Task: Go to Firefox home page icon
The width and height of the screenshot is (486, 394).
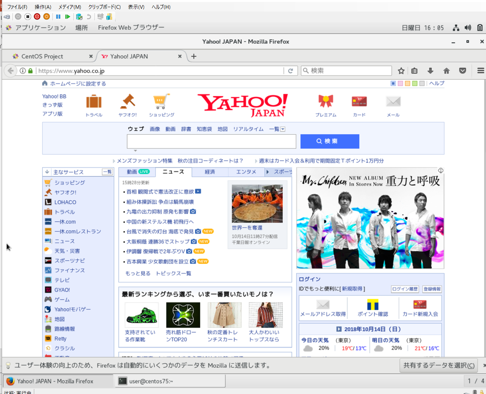Action: (x=446, y=71)
